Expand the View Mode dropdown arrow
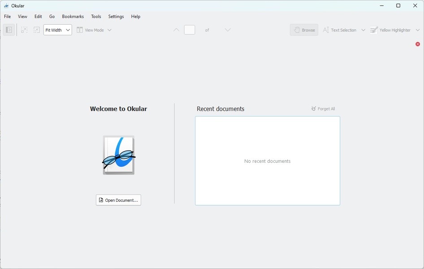This screenshot has height=269, width=424. [x=109, y=30]
